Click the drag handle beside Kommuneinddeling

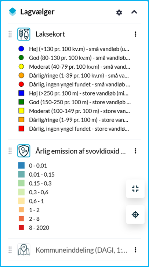(x=10, y=250)
